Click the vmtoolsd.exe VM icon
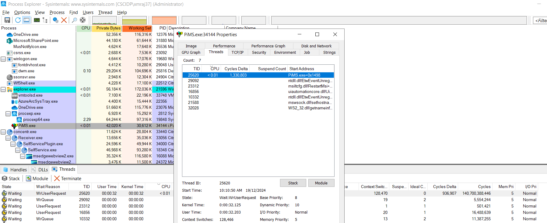This screenshot has width=547, height=223. tap(14, 95)
